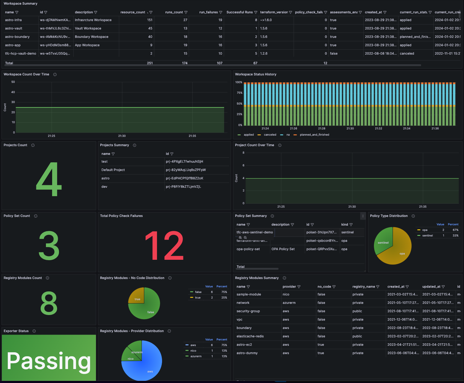Screen dimensions: 464x383
Task: Show info icon for Exporter Status panel
Action: 34,331
